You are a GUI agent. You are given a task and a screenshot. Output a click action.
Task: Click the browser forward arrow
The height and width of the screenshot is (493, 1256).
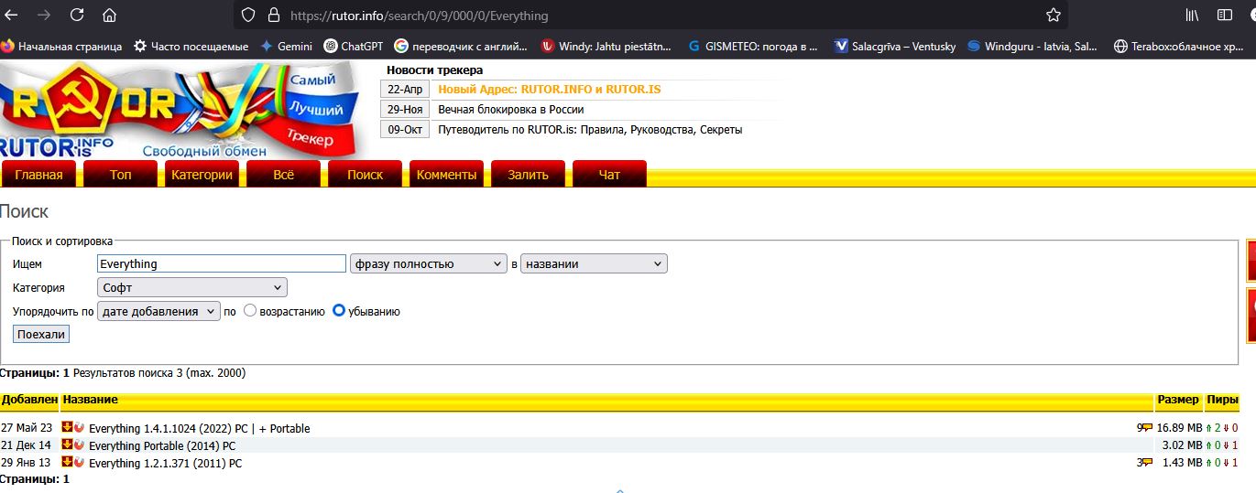coord(45,15)
